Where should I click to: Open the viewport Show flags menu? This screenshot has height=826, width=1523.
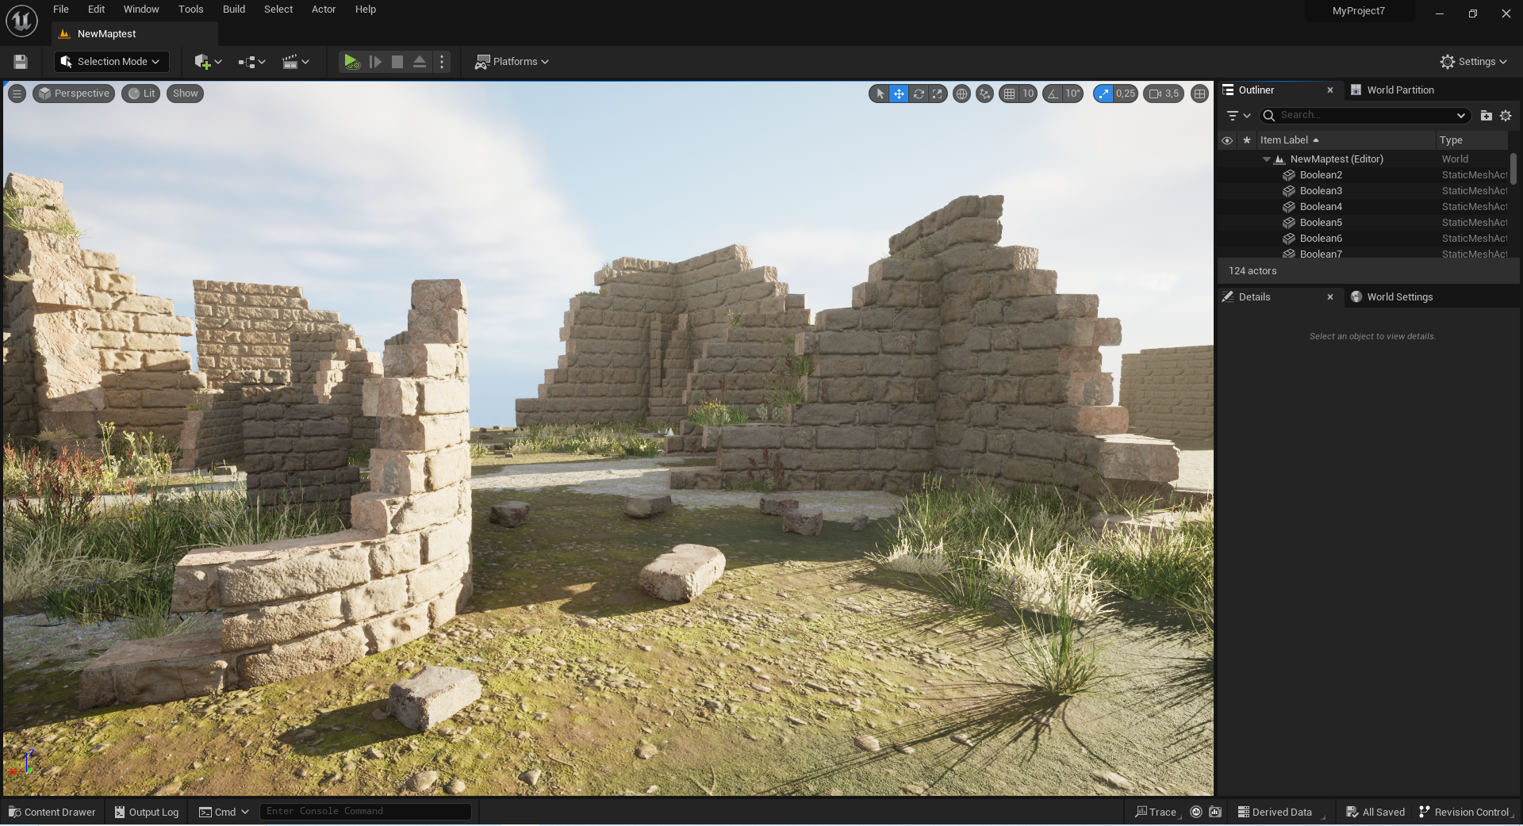pos(185,94)
